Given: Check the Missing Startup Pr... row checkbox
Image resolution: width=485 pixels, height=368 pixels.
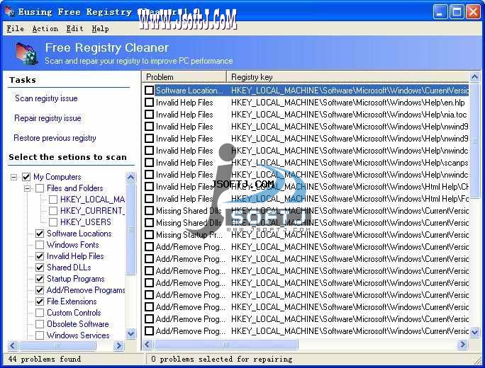Looking at the screenshot, I should 149,235.
